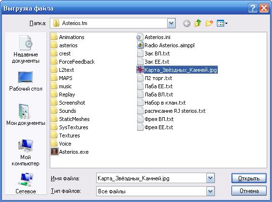Select file Зак ВЛ.txt
The height and width of the screenshot is (202, 272).
153,54
